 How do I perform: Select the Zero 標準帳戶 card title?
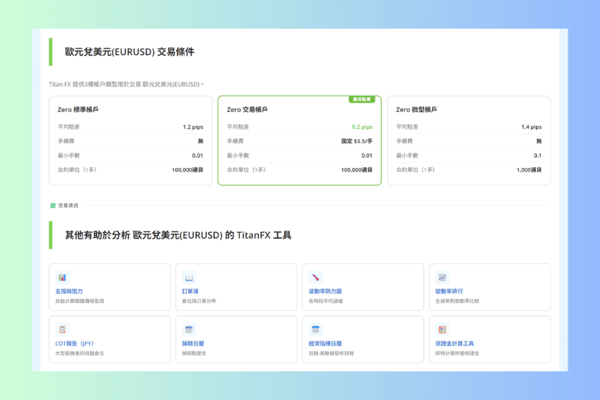[x=78, y=109]
